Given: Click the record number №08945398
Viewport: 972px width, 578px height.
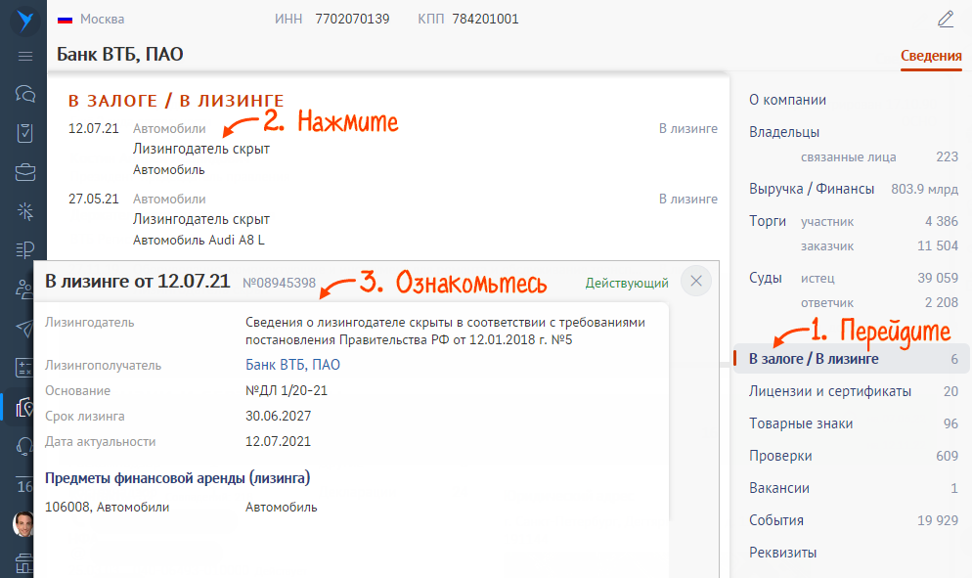Looking at the screenshot, I should click(279, 283).
